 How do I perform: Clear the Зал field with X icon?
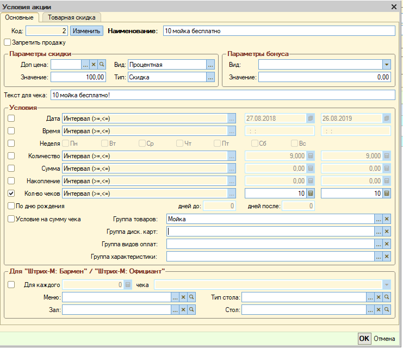coord(183,309)
